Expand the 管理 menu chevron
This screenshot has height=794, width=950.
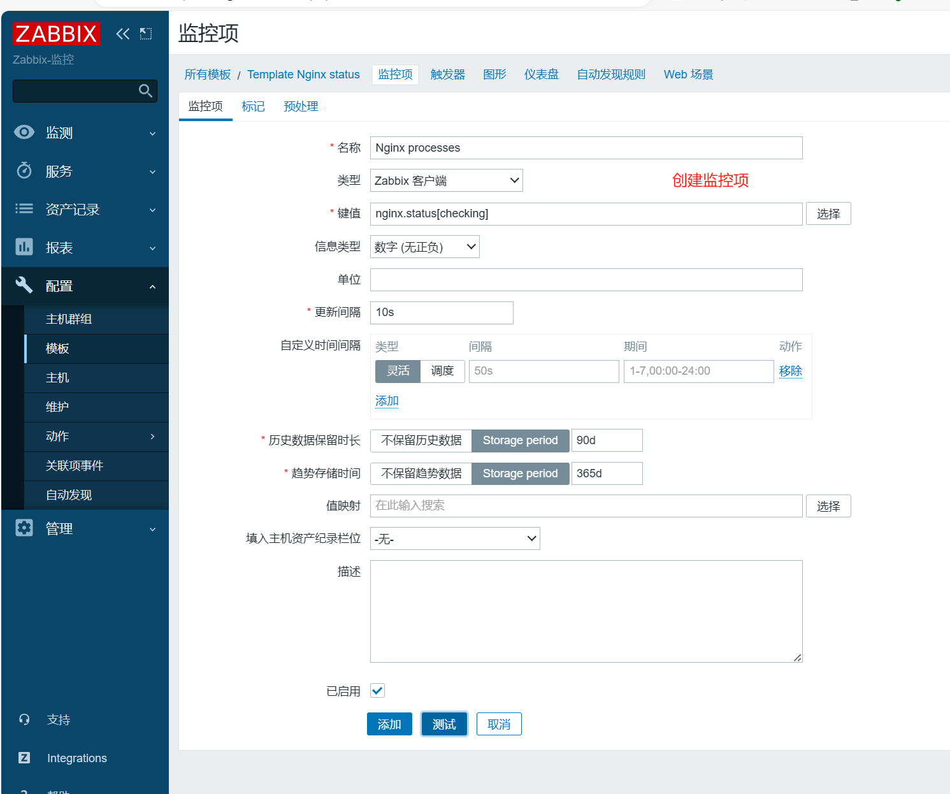point(152,530)
